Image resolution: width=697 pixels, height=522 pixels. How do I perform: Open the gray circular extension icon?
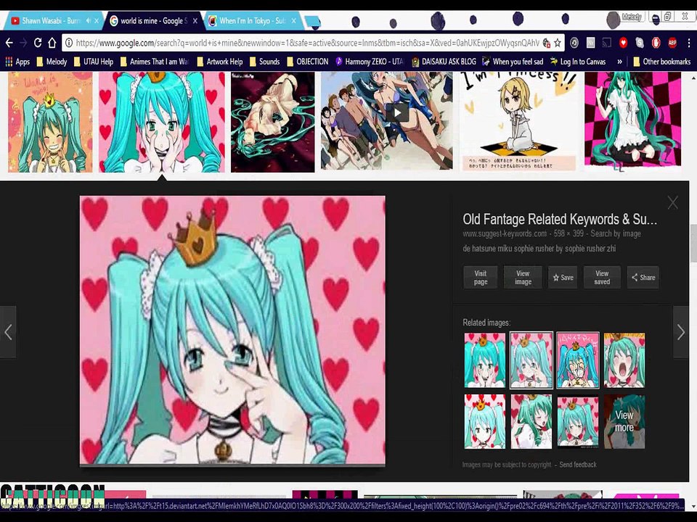(574, 43)
